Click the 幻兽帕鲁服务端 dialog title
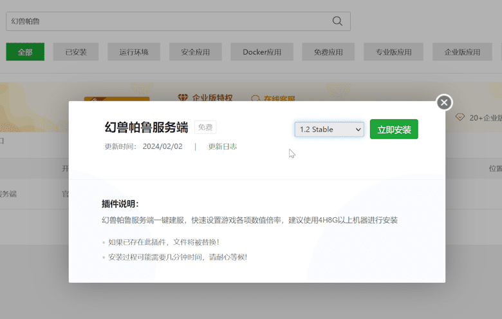The image size is (502, 319). [x=146, y=128]
